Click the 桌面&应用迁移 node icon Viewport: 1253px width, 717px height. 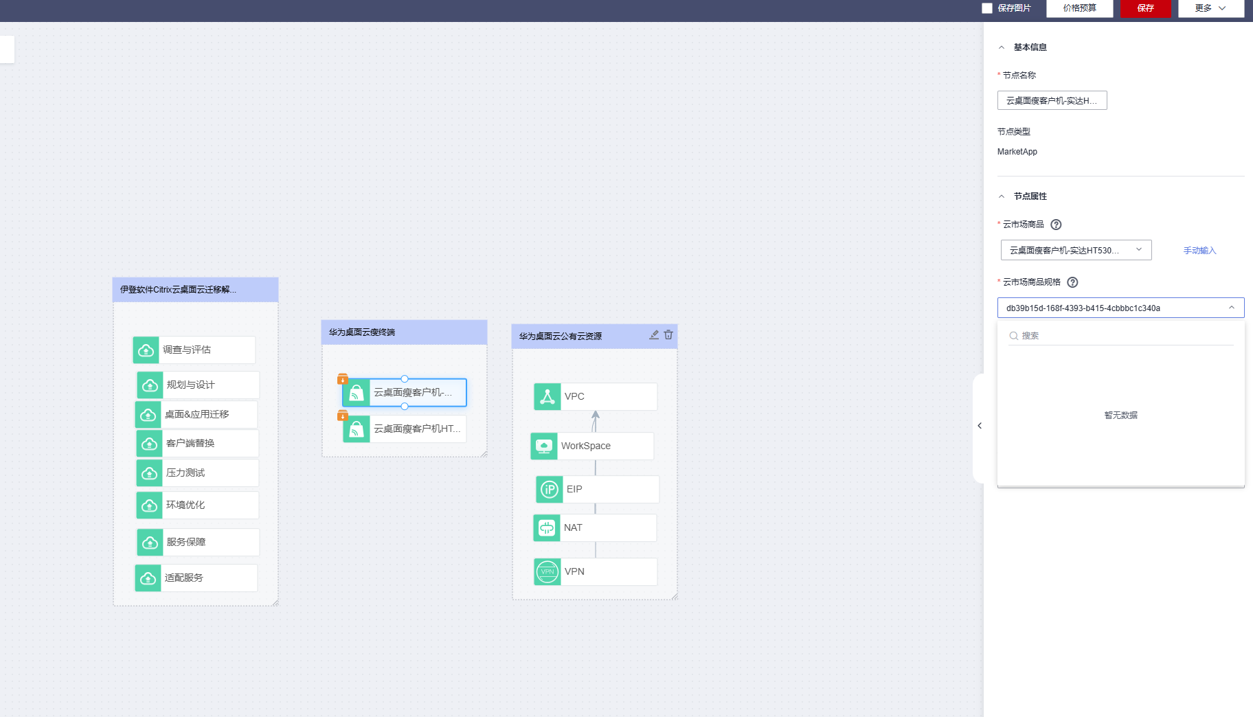(148, 415)
